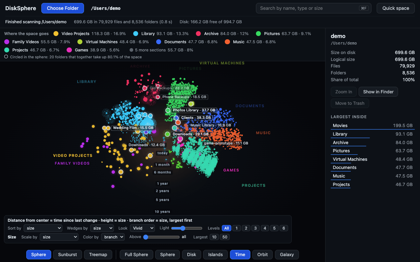Open Projects 46.7 GB in Largest Inside
This screenshot has height=262, width=420.
373,184
